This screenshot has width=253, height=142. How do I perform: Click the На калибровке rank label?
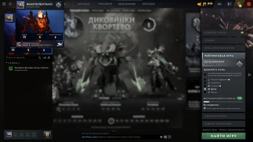(214, 62)
